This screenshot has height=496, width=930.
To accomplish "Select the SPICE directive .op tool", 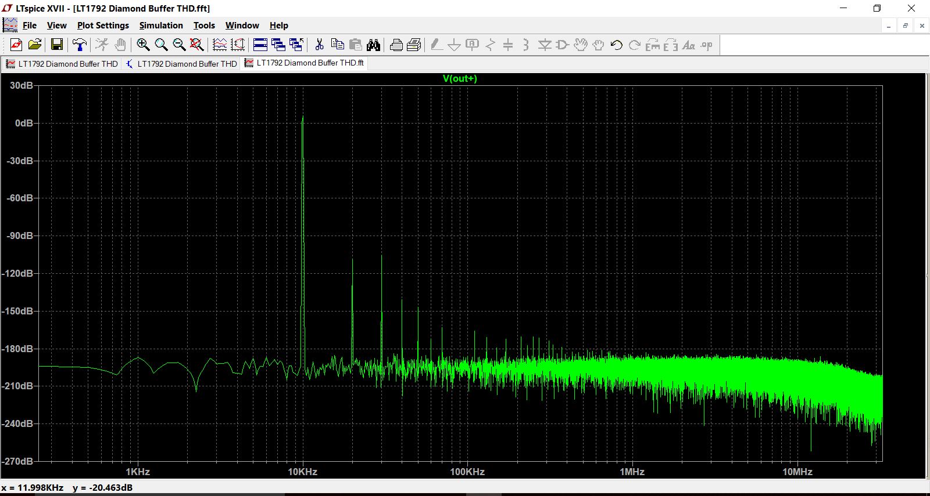I will [707, 45].
